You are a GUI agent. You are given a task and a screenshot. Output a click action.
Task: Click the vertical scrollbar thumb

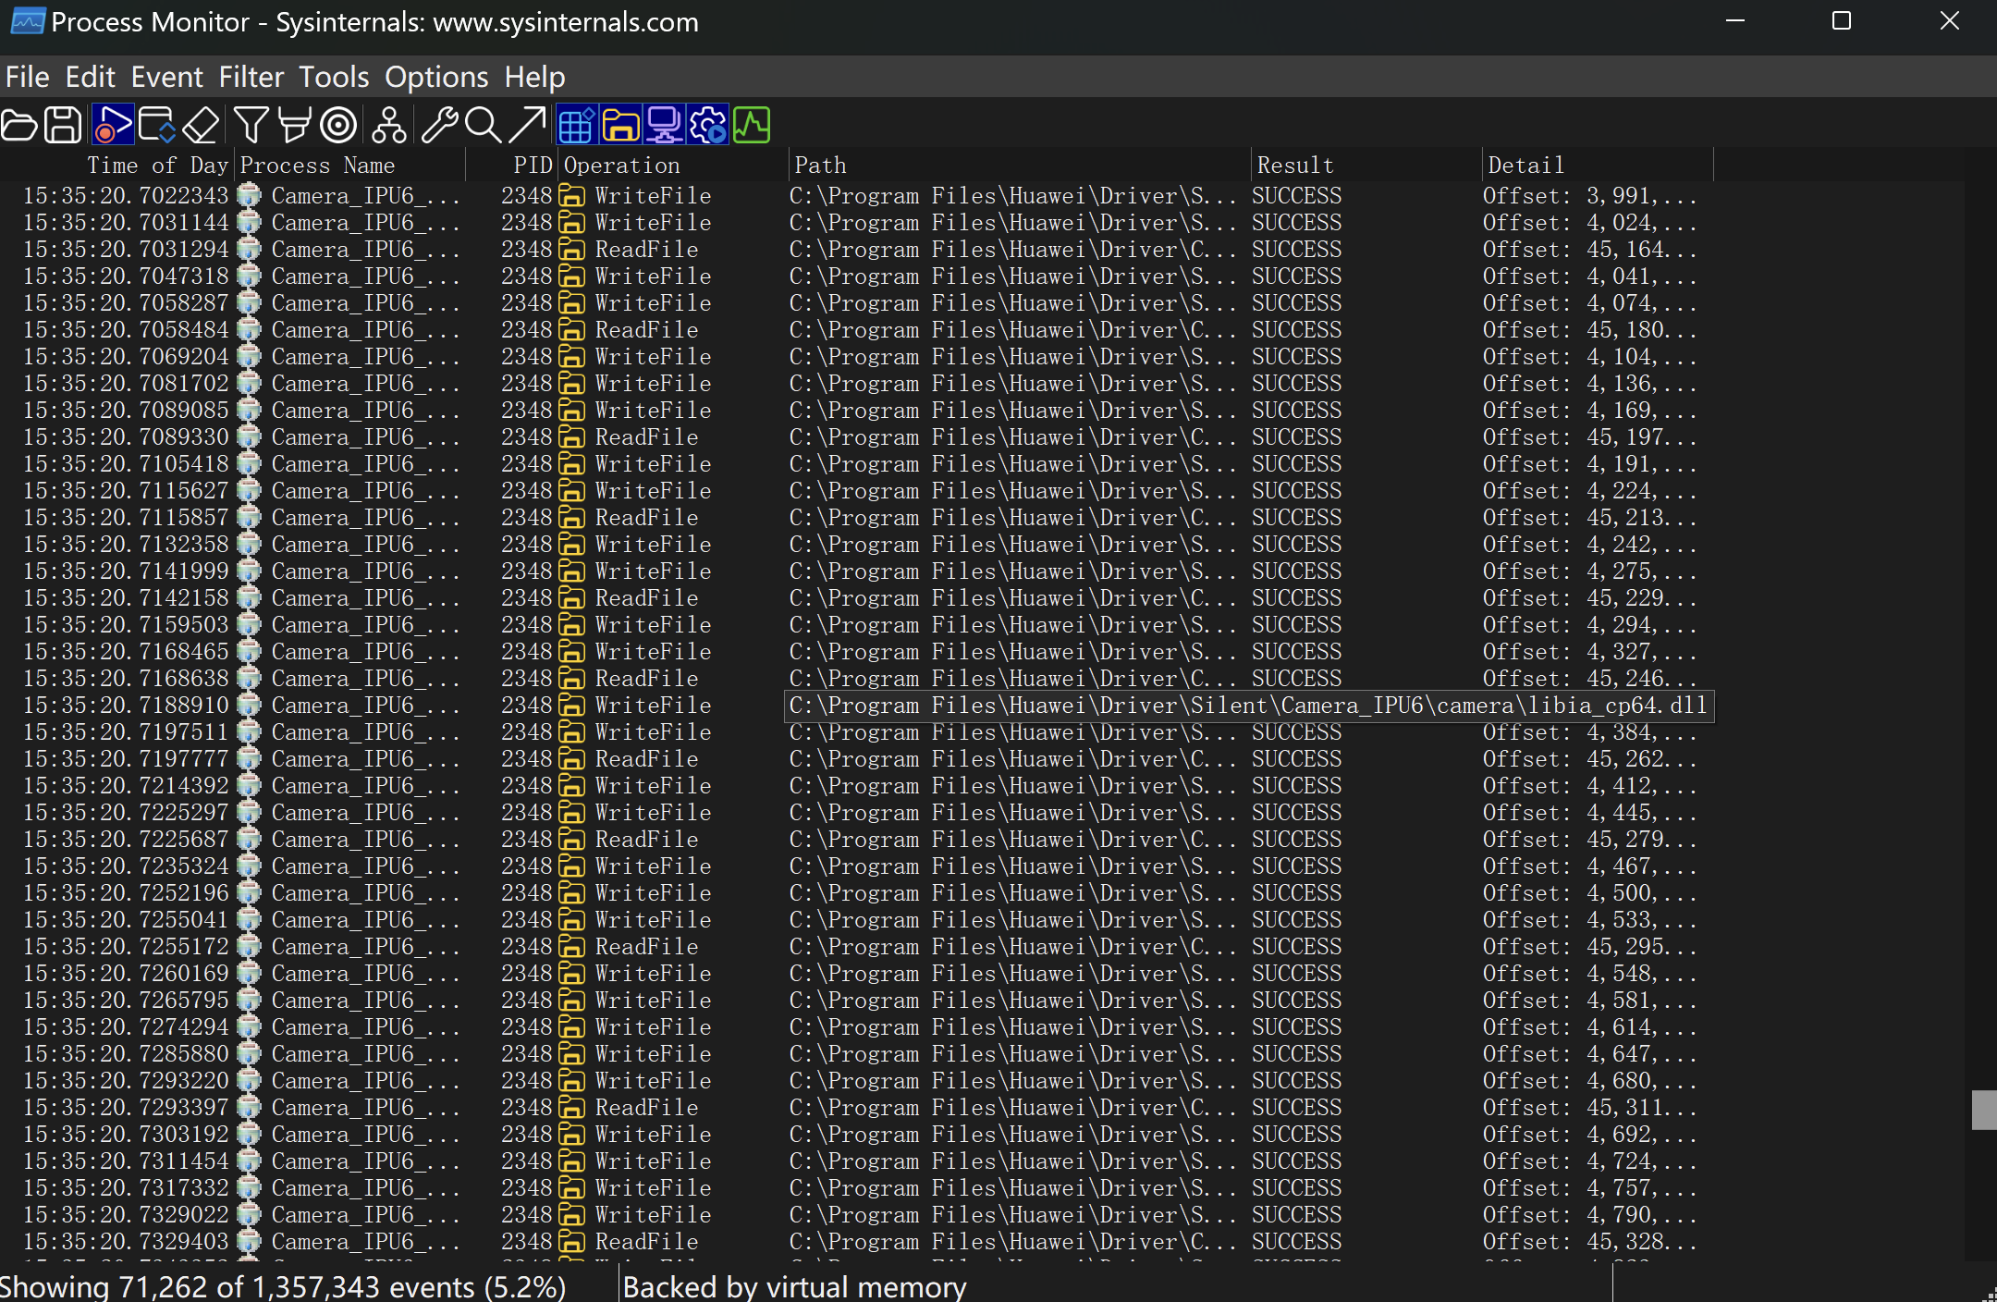1983,1110
